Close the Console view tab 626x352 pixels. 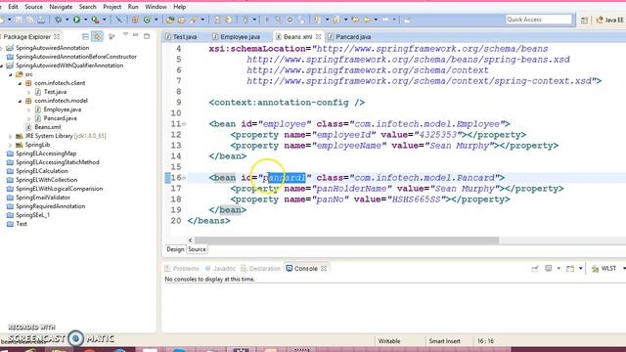[x=324, y=269]
